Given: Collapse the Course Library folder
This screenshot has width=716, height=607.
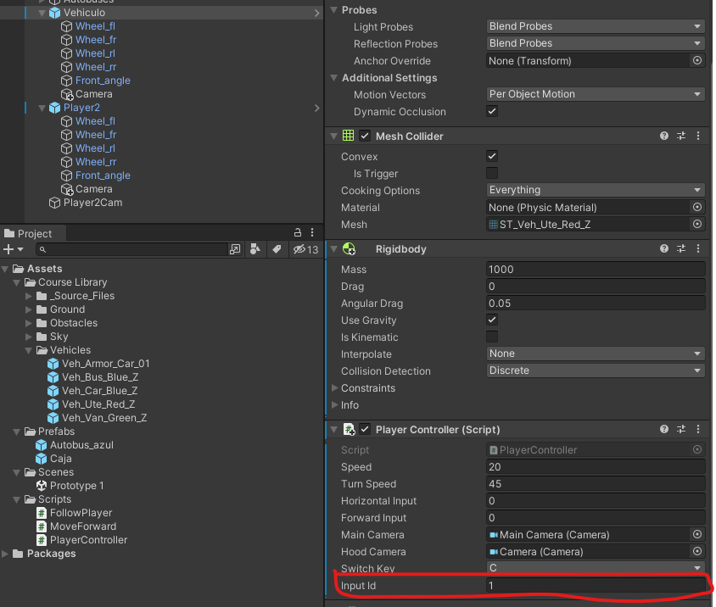Looking at the screenshot, I should [x=16, y=282].
